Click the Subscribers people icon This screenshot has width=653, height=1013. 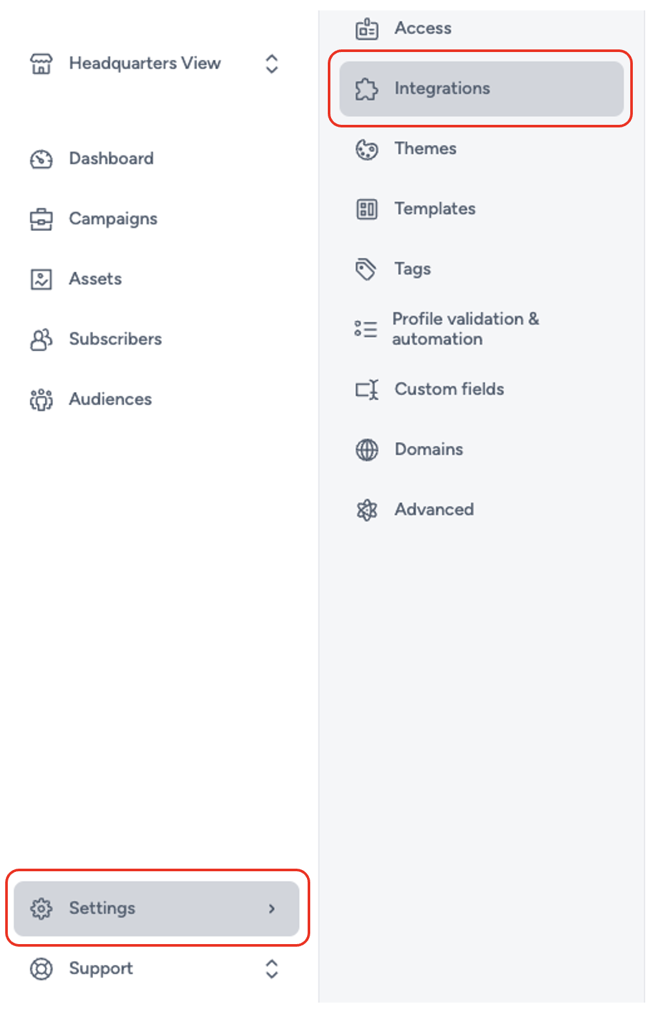pos(41,339)
